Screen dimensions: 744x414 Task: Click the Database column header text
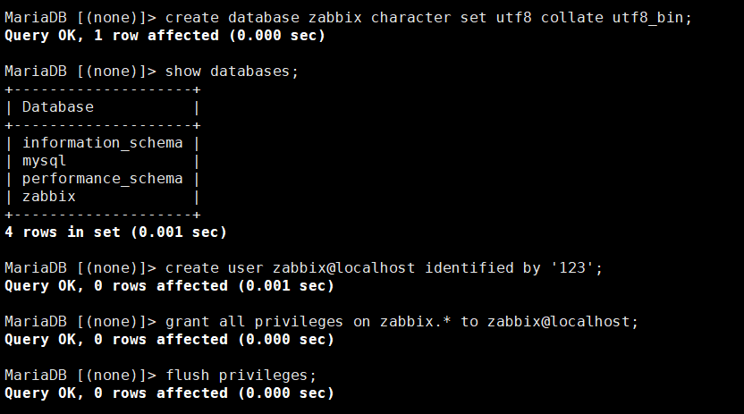[58, 107]
